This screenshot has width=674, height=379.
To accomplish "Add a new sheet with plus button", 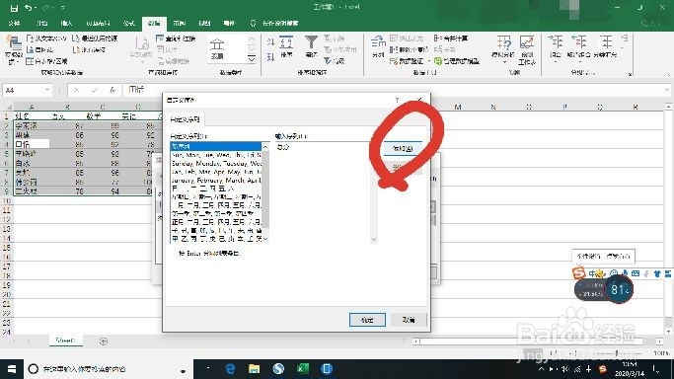I will click(x=104, y=341).
